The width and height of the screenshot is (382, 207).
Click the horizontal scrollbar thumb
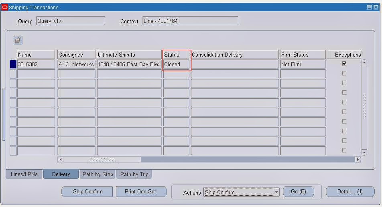[102, 160]
